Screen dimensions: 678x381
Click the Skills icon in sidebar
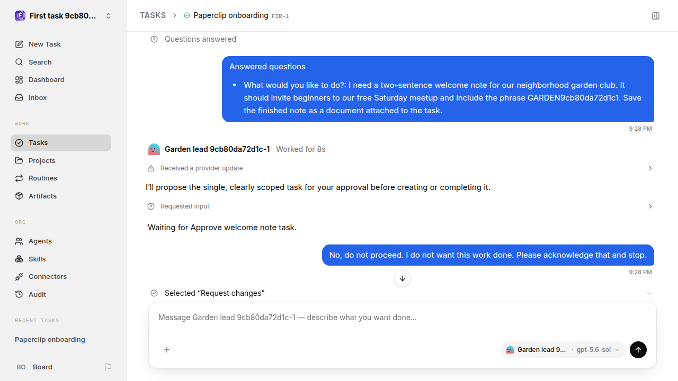coord(19,259)
